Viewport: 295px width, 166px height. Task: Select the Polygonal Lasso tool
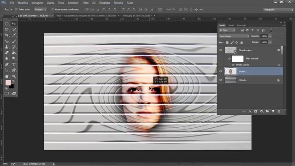6,30
